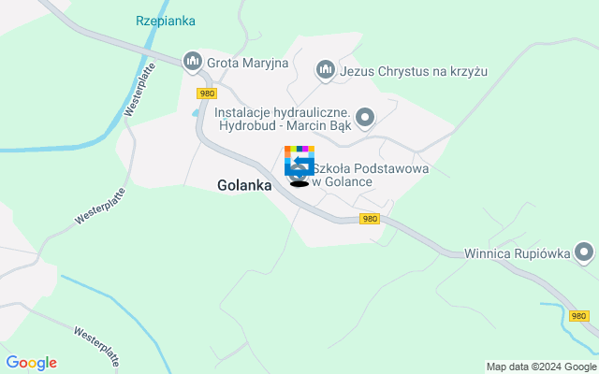Screen dimensions: 599x374
Task: Click the Grota Maryjna text label
Action: coord(247,63)
